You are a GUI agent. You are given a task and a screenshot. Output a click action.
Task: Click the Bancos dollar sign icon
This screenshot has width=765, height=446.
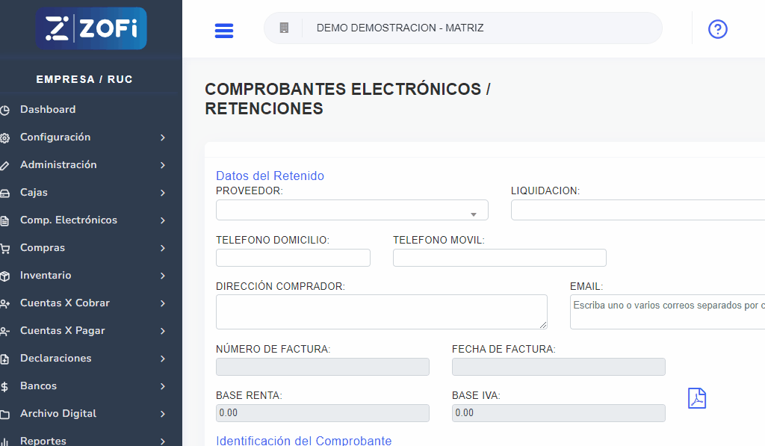[5, 387]
